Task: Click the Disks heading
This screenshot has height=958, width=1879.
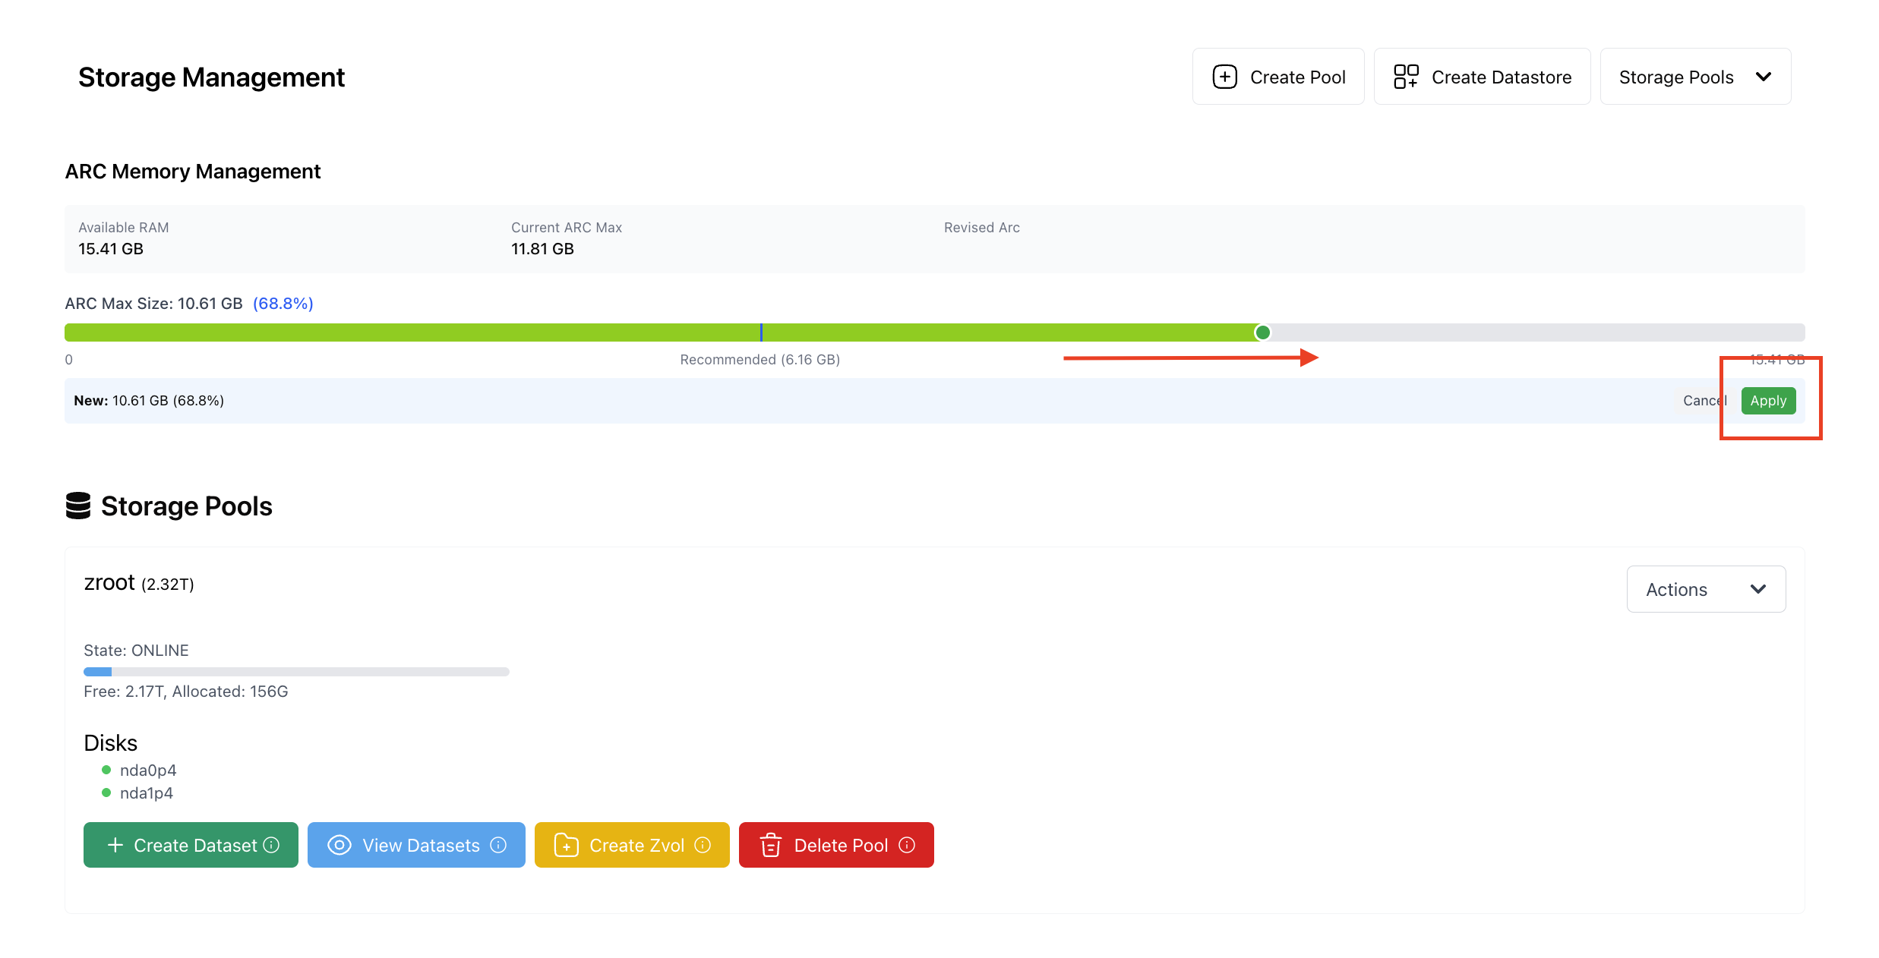Action: 110,742
